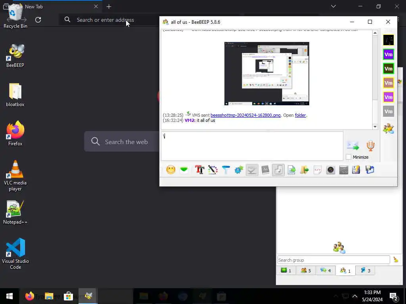Screen dimensions: 406x304
Task: Open Microsoft Store from the taskbar
Action: click(68, 296)
